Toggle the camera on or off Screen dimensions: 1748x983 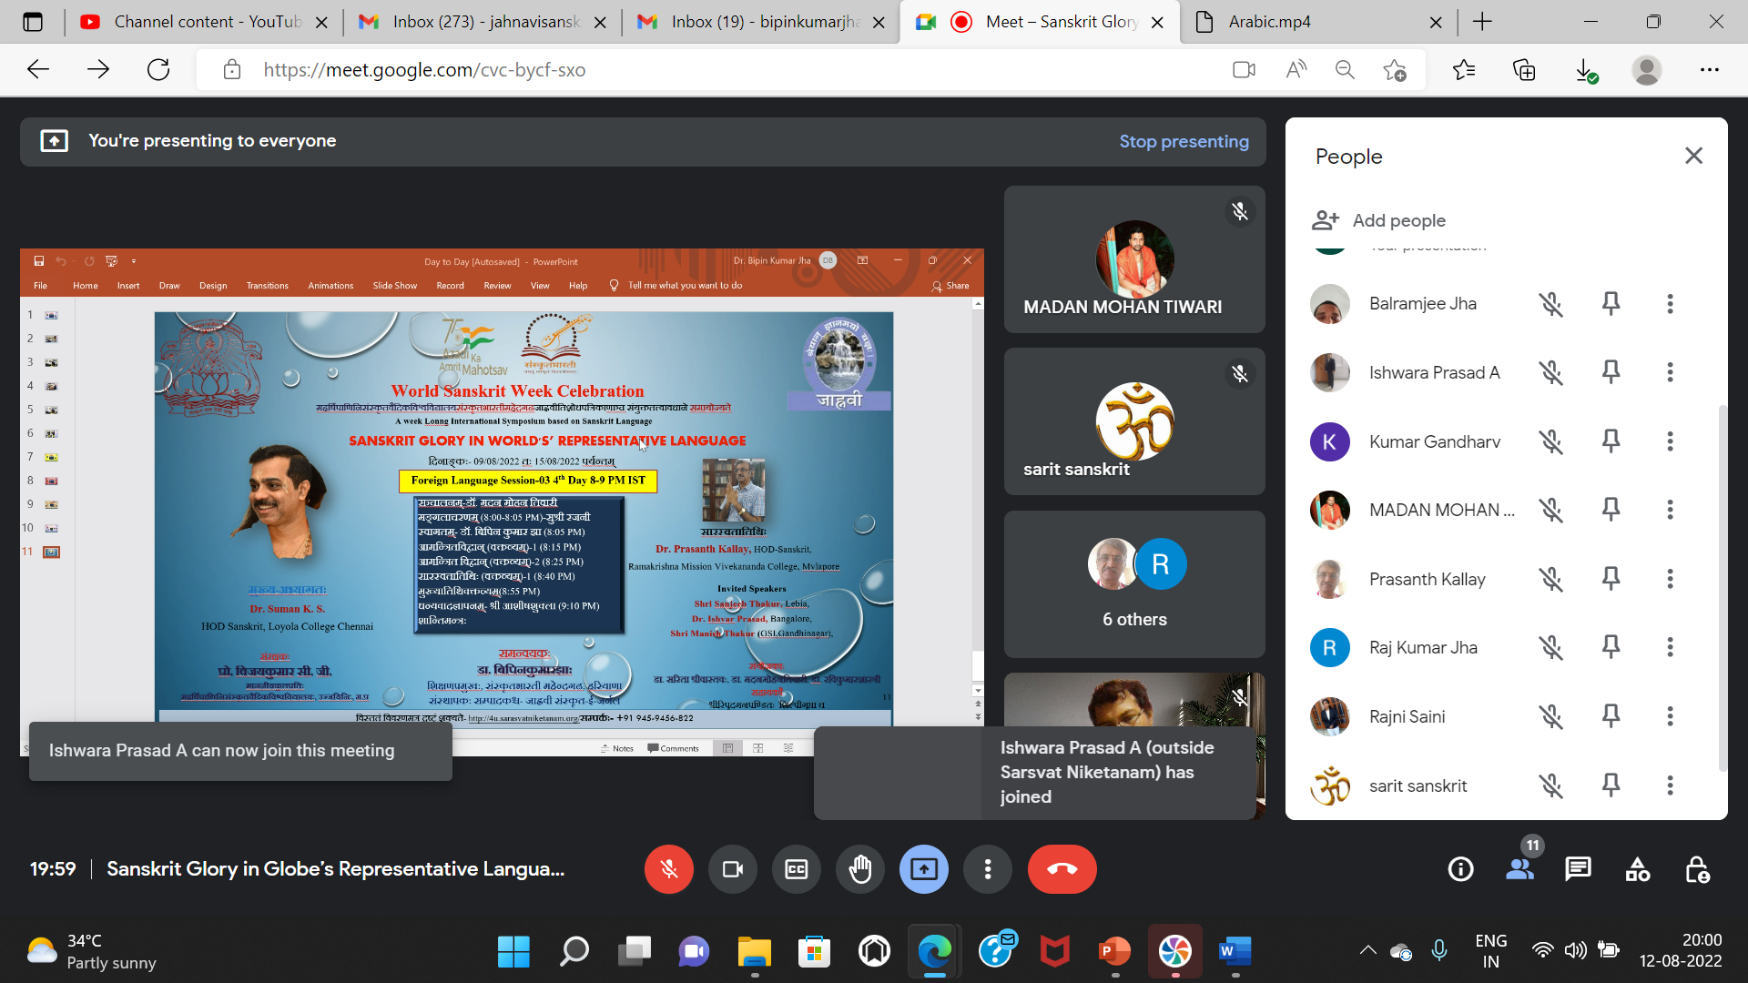(x=732, y=869)
